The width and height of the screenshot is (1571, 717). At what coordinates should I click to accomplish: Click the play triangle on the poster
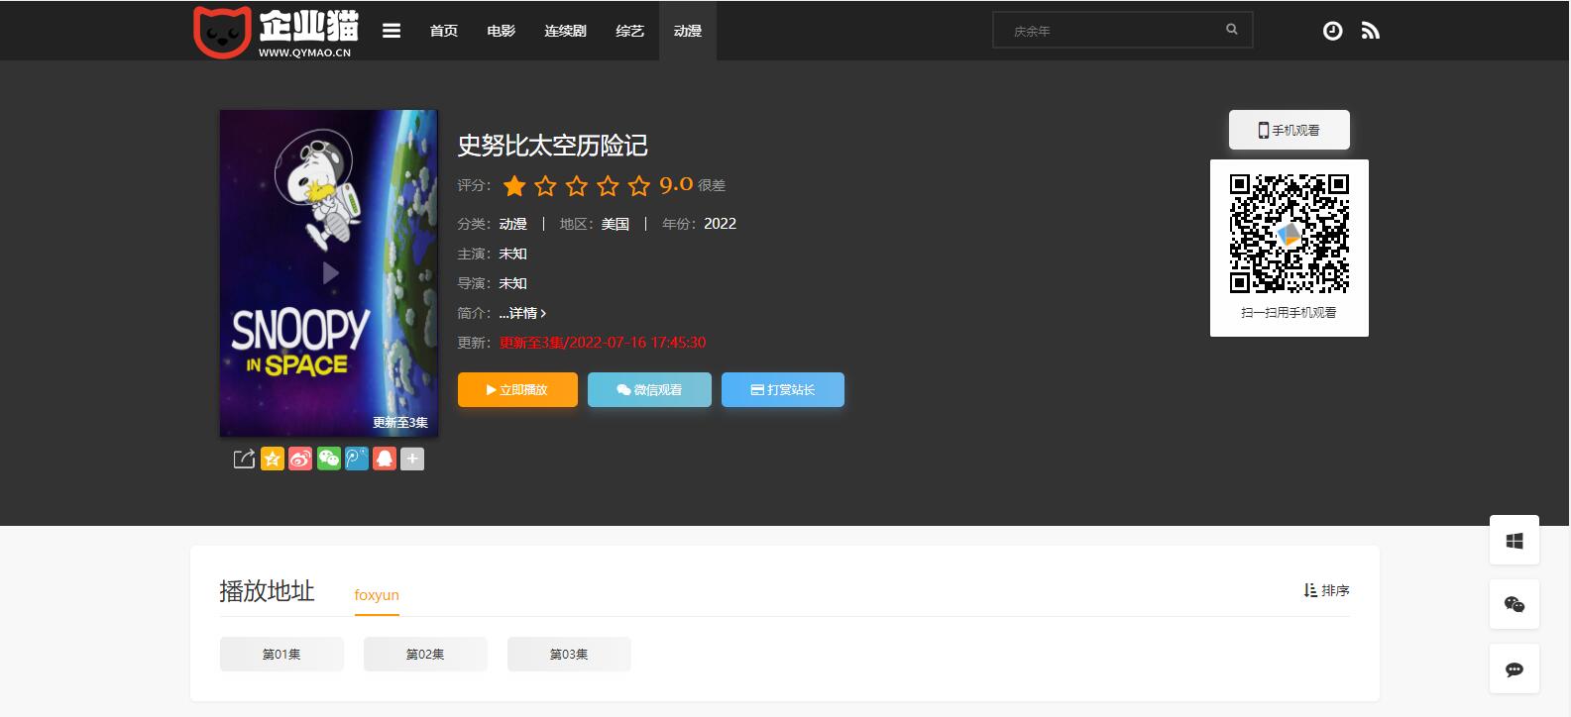coord(330,273)
